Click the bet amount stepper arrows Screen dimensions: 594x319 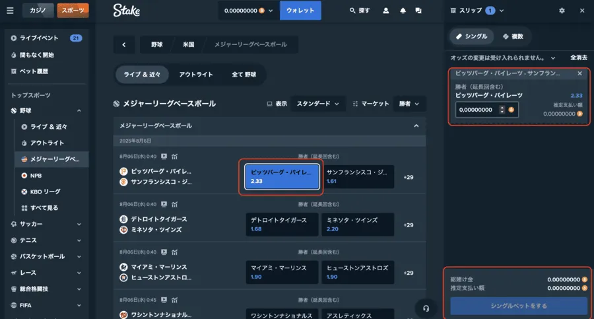(502, 110)
